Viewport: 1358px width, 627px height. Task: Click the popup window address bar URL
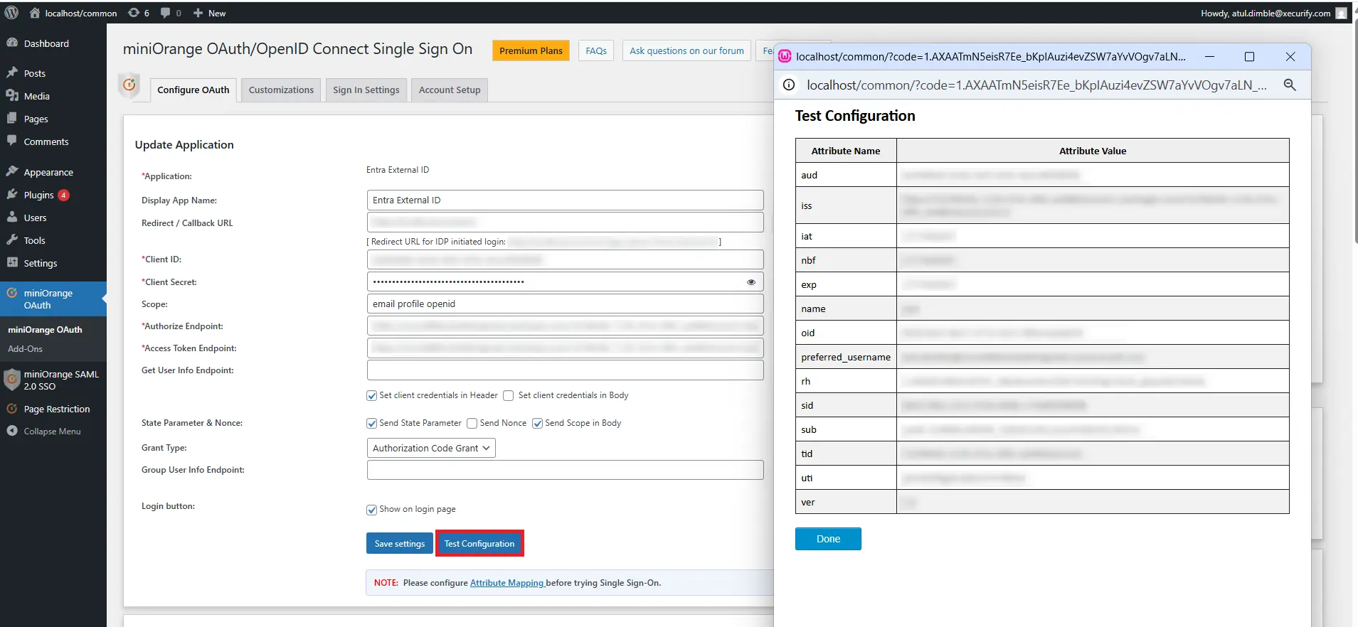pyautogui.click(x=1036, y=85)
